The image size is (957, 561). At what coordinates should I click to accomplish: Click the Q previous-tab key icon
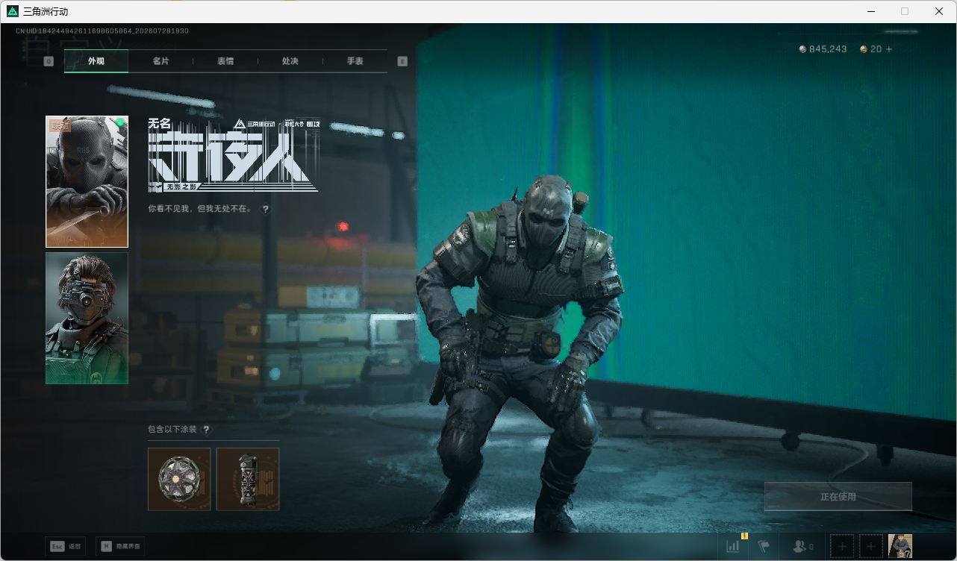pyautogui.click(x=49, y=61)
